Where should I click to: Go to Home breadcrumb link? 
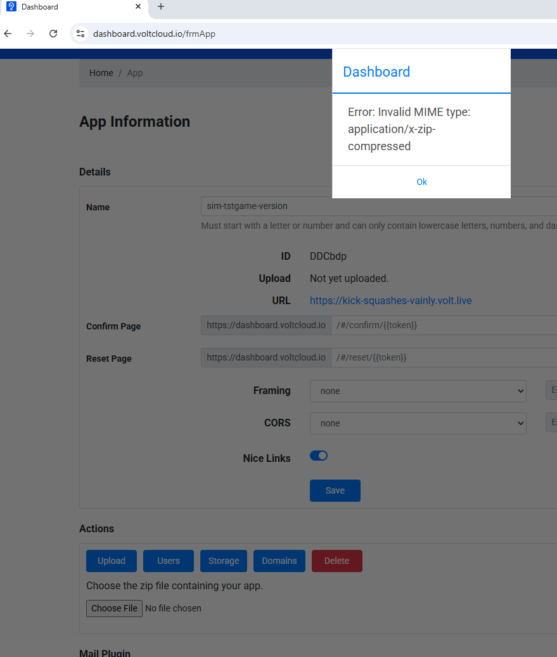coord(101,73)
